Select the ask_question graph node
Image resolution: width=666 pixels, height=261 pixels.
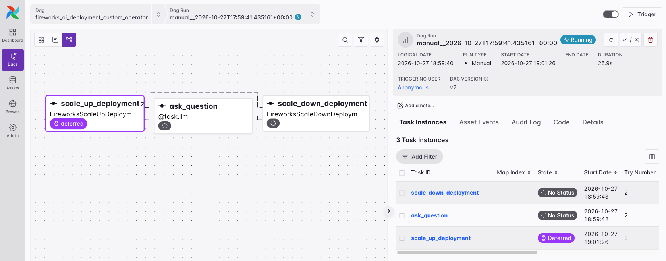point(203,116)
